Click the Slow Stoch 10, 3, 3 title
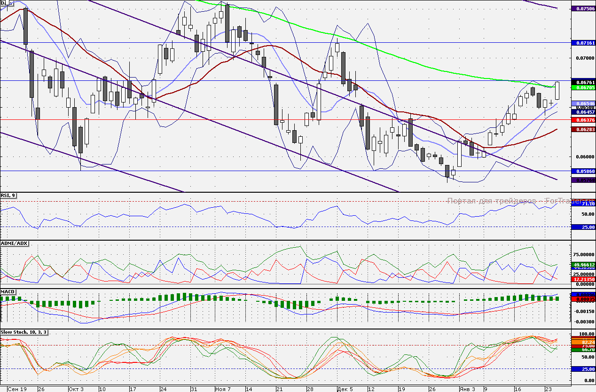 [24, 332]
